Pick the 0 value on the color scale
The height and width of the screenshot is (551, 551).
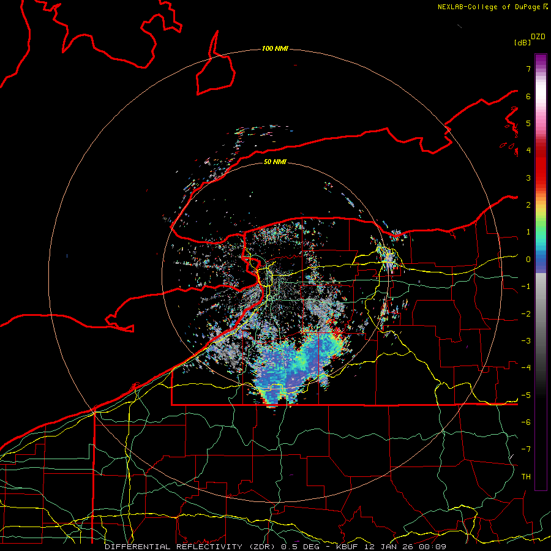pos(528,260)
